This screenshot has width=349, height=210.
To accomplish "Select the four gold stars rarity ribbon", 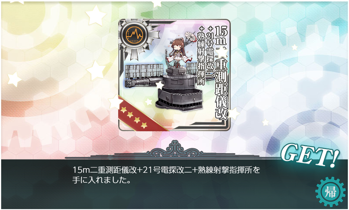I will (x=133, y=117).
